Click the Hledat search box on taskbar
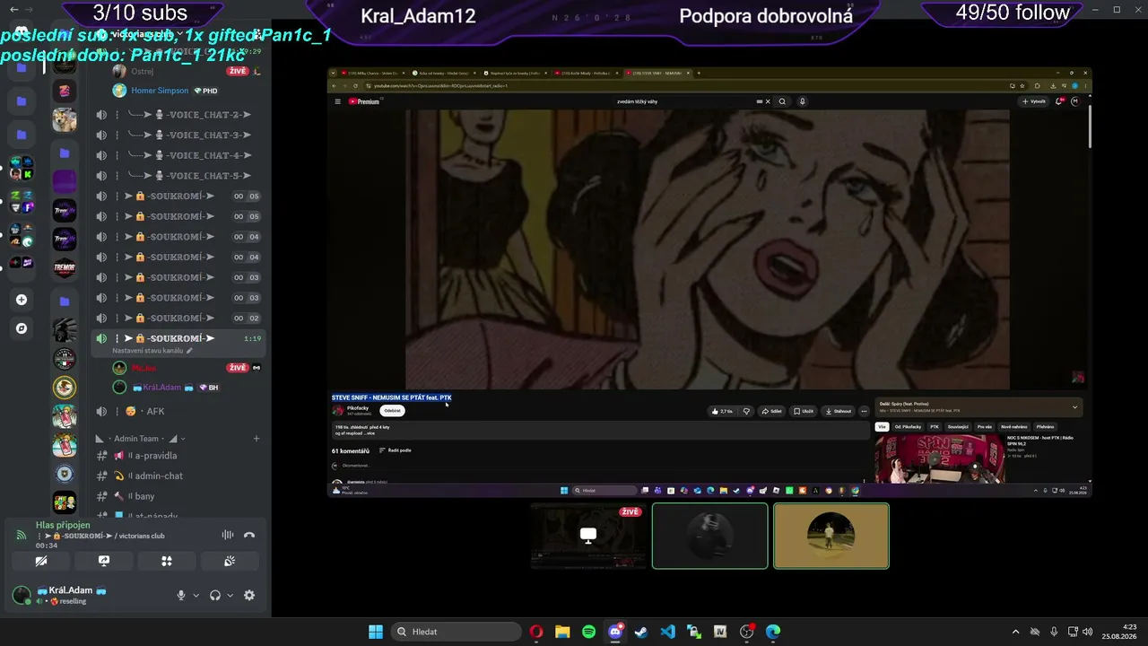 457,632
